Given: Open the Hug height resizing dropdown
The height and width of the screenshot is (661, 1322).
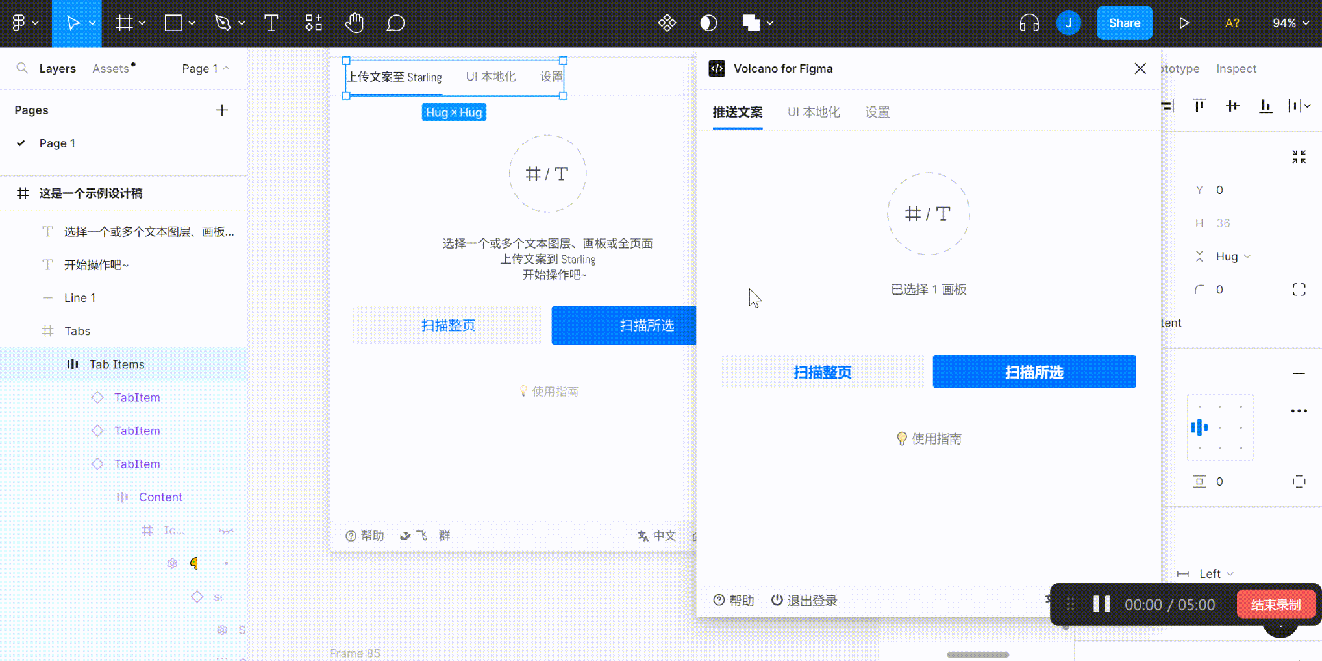Looking at the screenshot, I should tap(1232, 256).
